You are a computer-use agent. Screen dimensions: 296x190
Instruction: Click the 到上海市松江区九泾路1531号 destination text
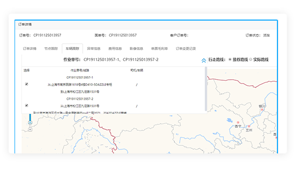click(x=80, y=92)
